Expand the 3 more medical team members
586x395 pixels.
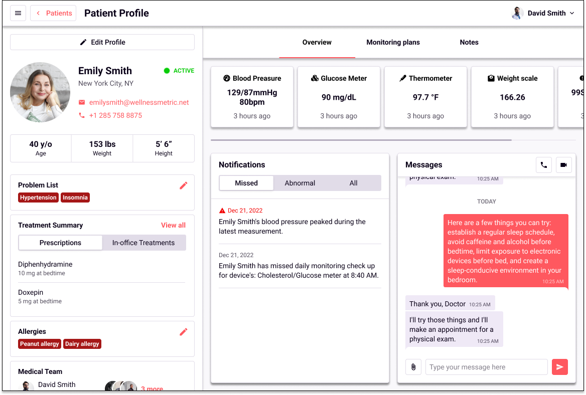(152, 388)
